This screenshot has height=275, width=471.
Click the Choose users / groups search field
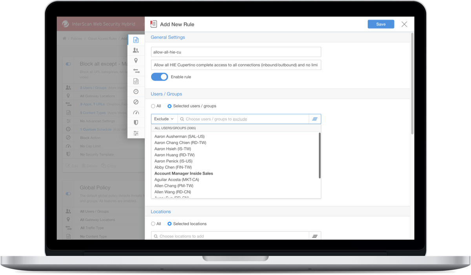[243, 119]
